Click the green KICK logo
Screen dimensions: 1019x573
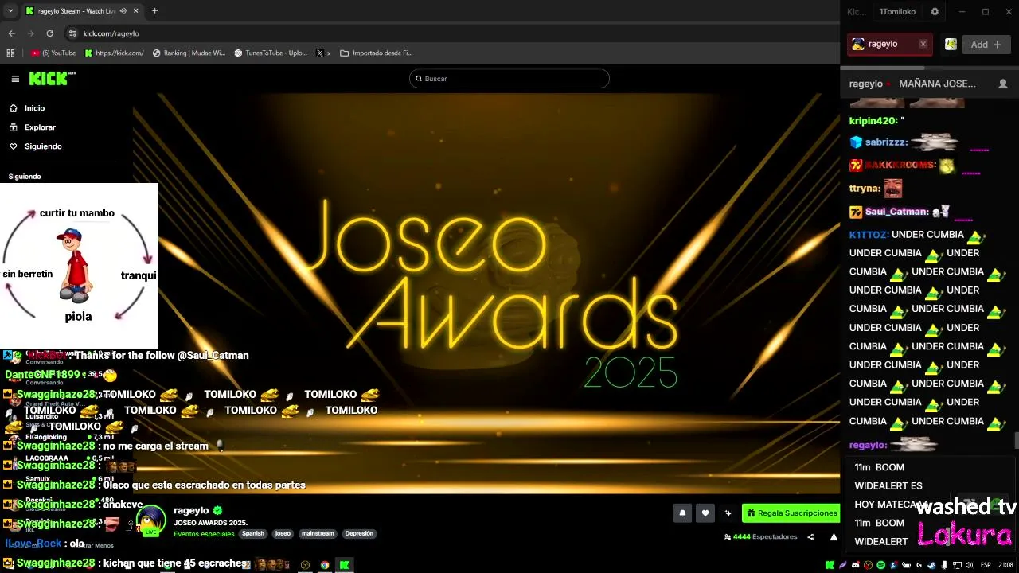tap(52, 78)
